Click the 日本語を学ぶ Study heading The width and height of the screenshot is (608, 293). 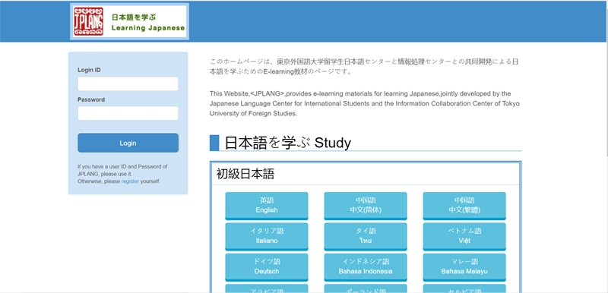click(x=288, y=143)
